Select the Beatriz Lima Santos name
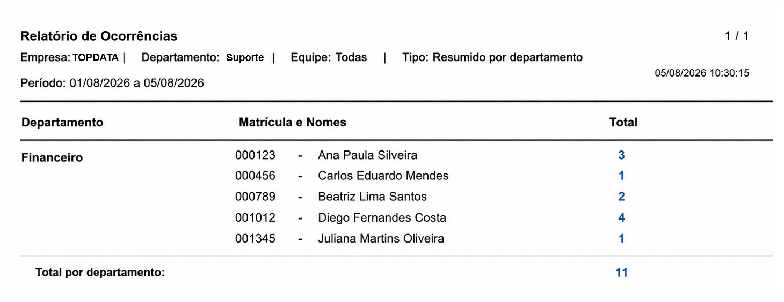The width and height of the screenshot is (784, 302). pyautogui.click(x=372, y=197)
